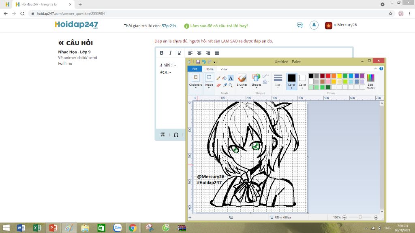
Task: Select the Eraser tool in Paint
Action: point(218,85)
